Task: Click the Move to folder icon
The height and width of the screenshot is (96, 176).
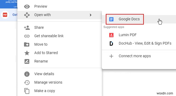Action: 27,45
